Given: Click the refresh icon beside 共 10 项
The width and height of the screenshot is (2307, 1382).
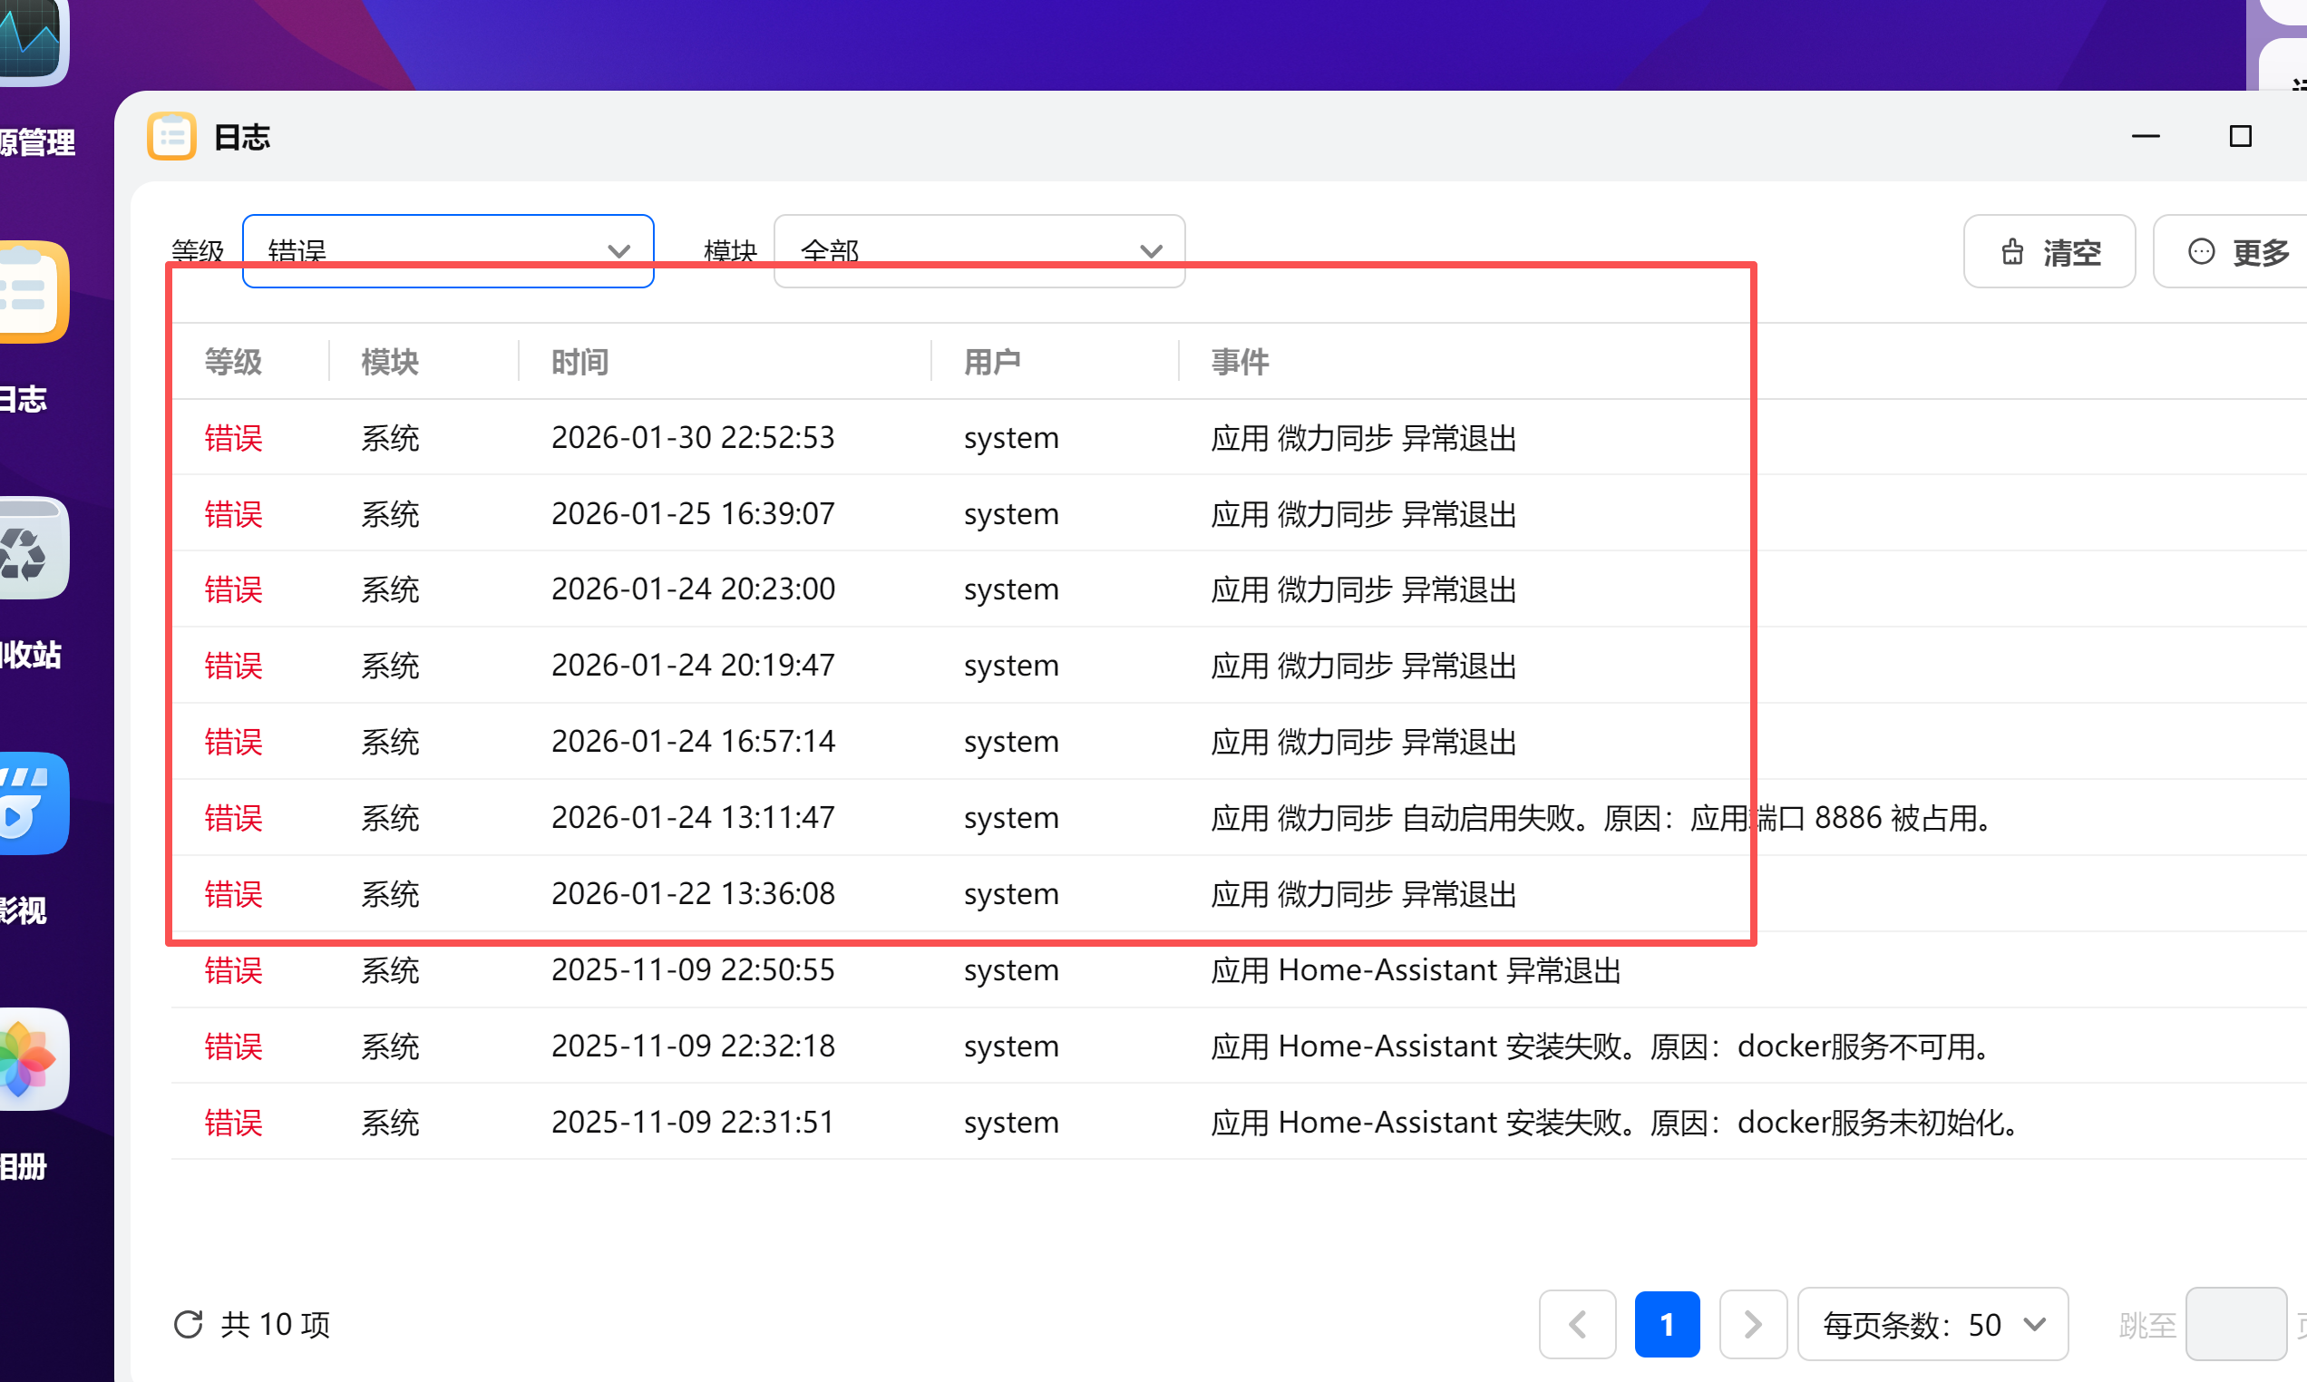Looking at the screenshot, I should pyautogui.click(x=189, y=1323).
